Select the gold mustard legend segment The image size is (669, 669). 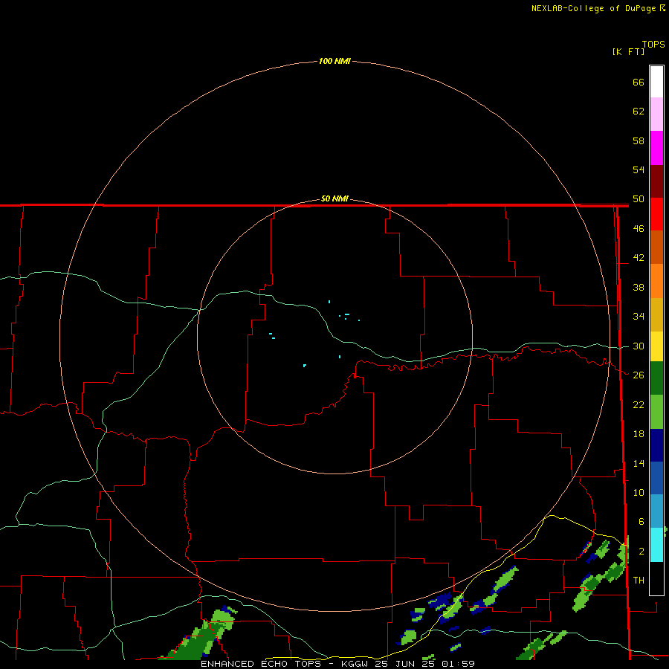[x=656, y=314]
